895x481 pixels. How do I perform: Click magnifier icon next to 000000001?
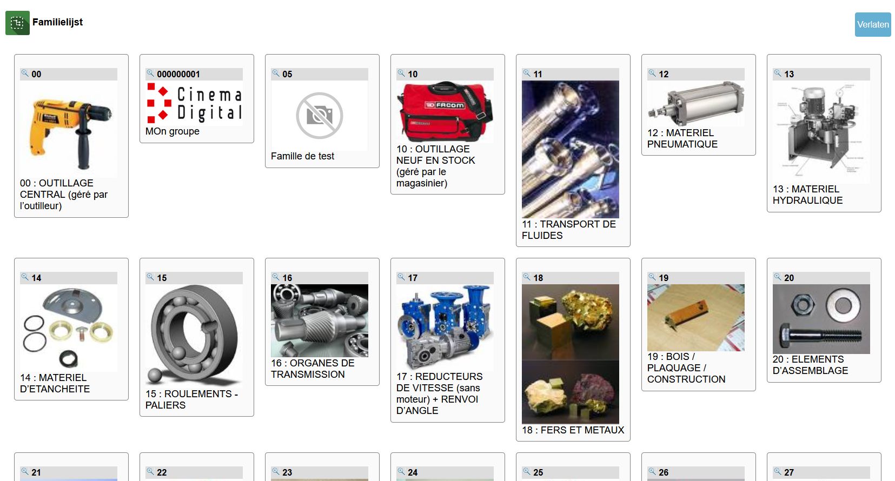[150, 74]
